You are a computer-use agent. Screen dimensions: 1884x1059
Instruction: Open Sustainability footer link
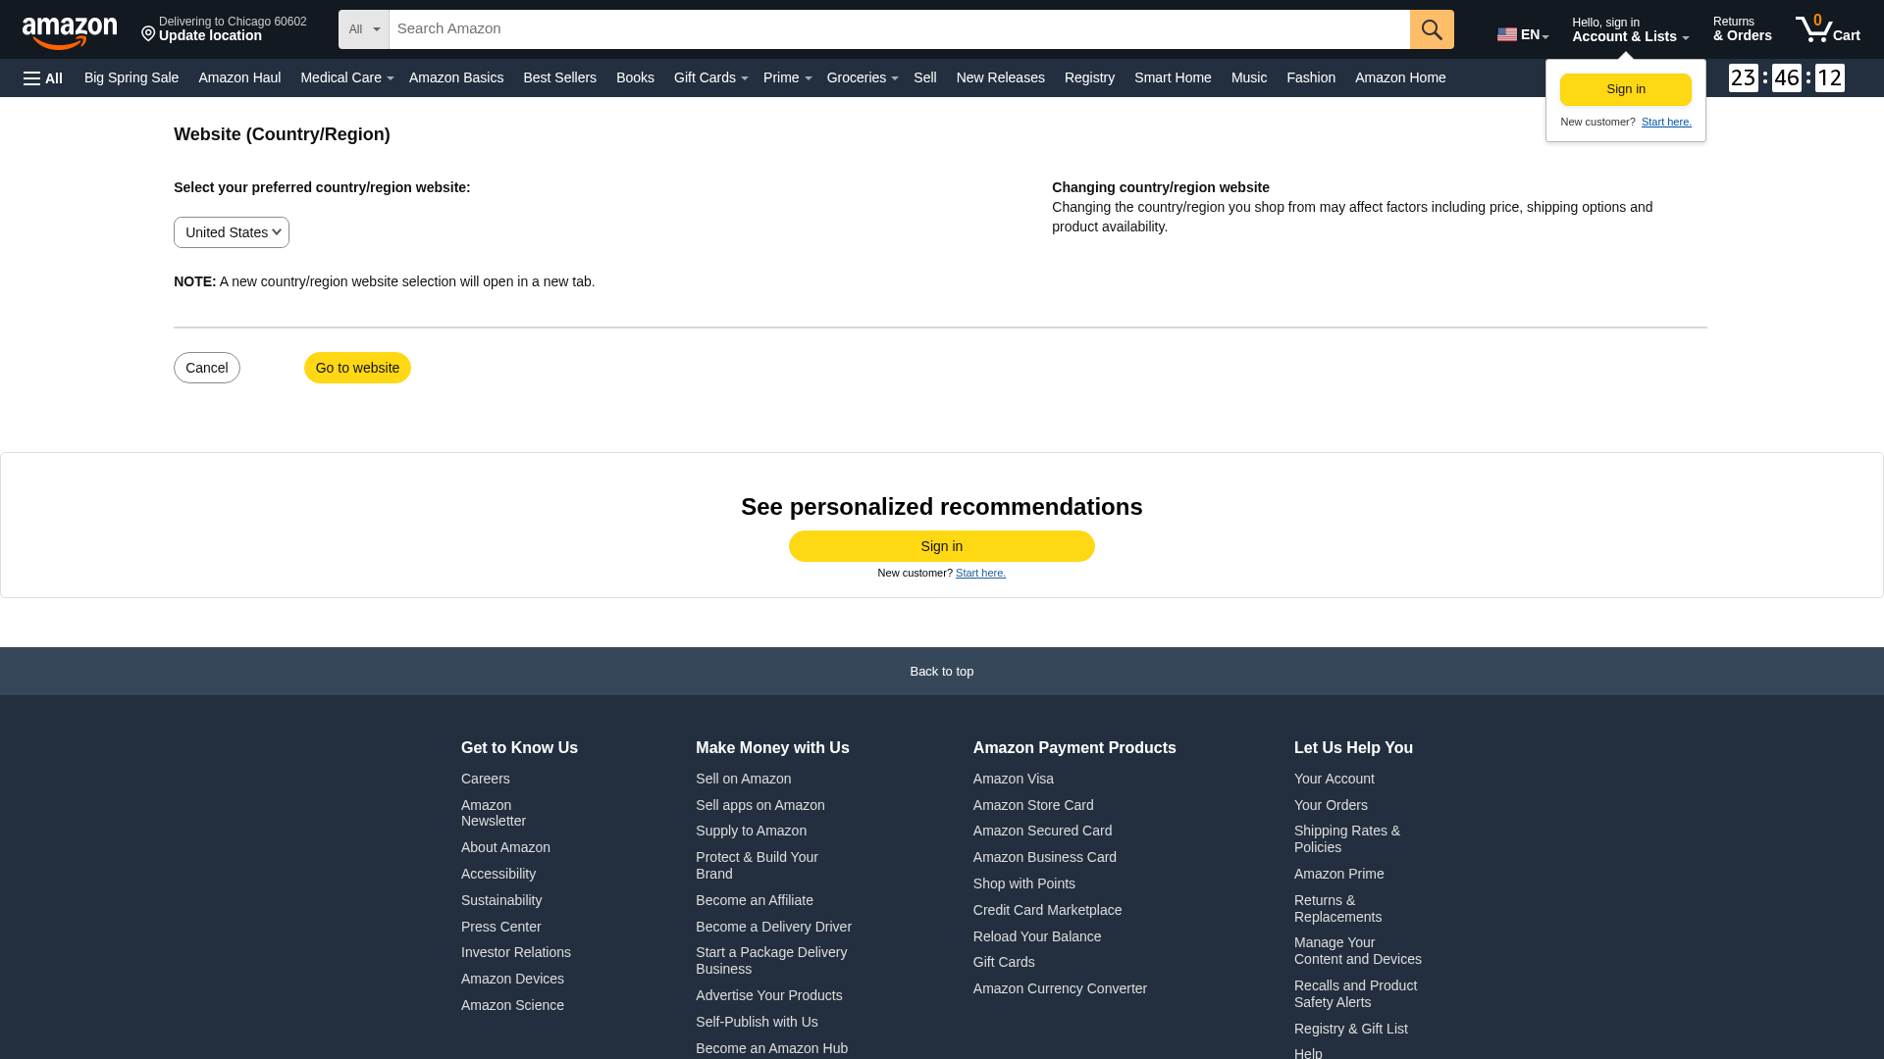[501, 900]
